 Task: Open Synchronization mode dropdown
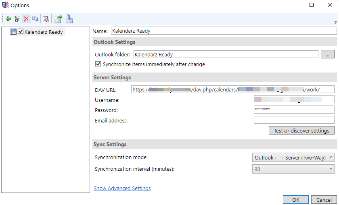click(293, 157)
